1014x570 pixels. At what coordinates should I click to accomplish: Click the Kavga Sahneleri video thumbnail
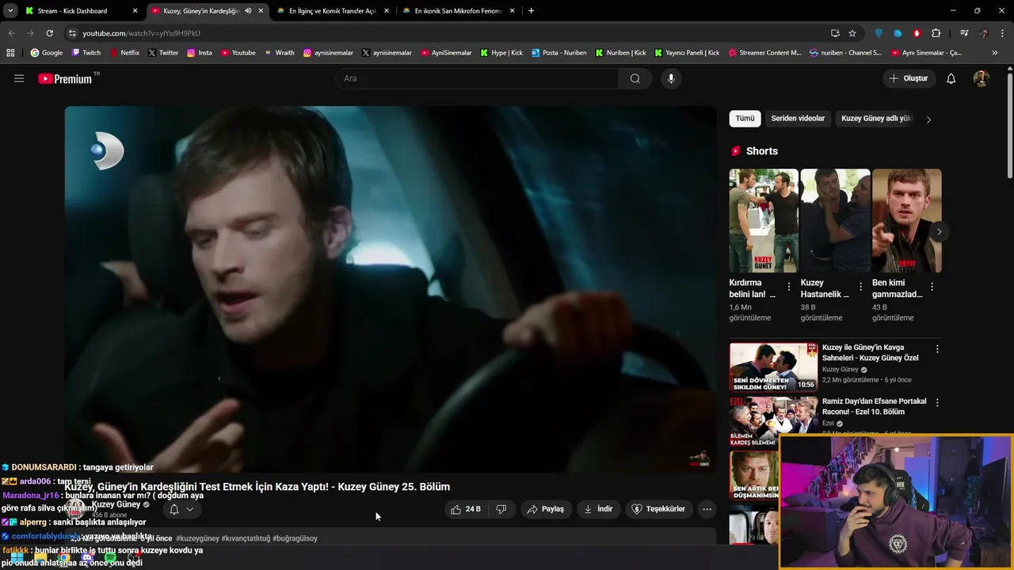pos(773,367)
